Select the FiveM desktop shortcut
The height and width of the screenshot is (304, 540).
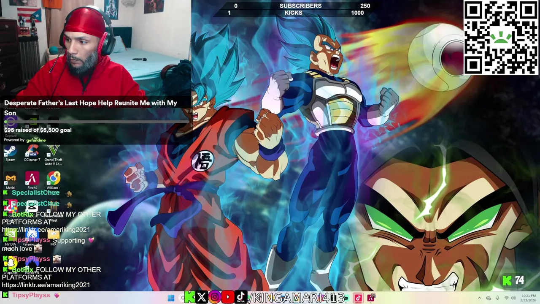[32, 182]
